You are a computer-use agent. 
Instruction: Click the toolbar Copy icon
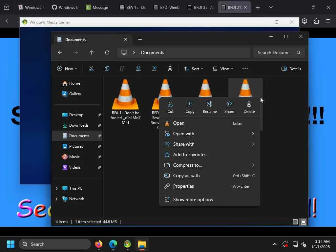(107, 69)
